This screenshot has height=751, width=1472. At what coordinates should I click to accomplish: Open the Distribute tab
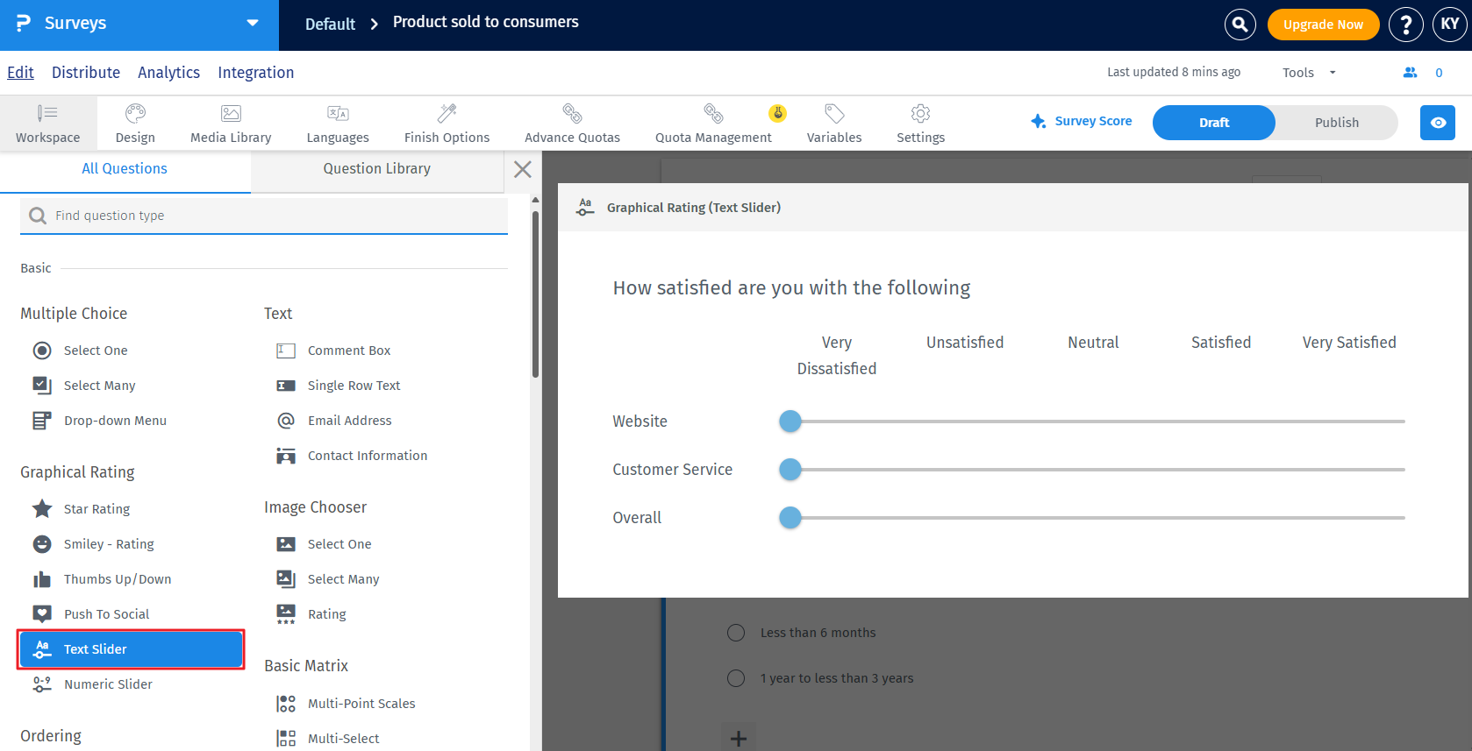tap(86, 73)
